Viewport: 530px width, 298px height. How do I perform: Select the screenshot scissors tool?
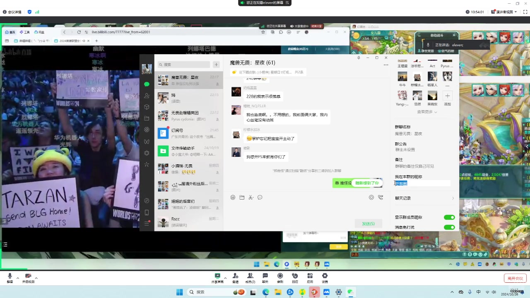click(x=251, y=197)
